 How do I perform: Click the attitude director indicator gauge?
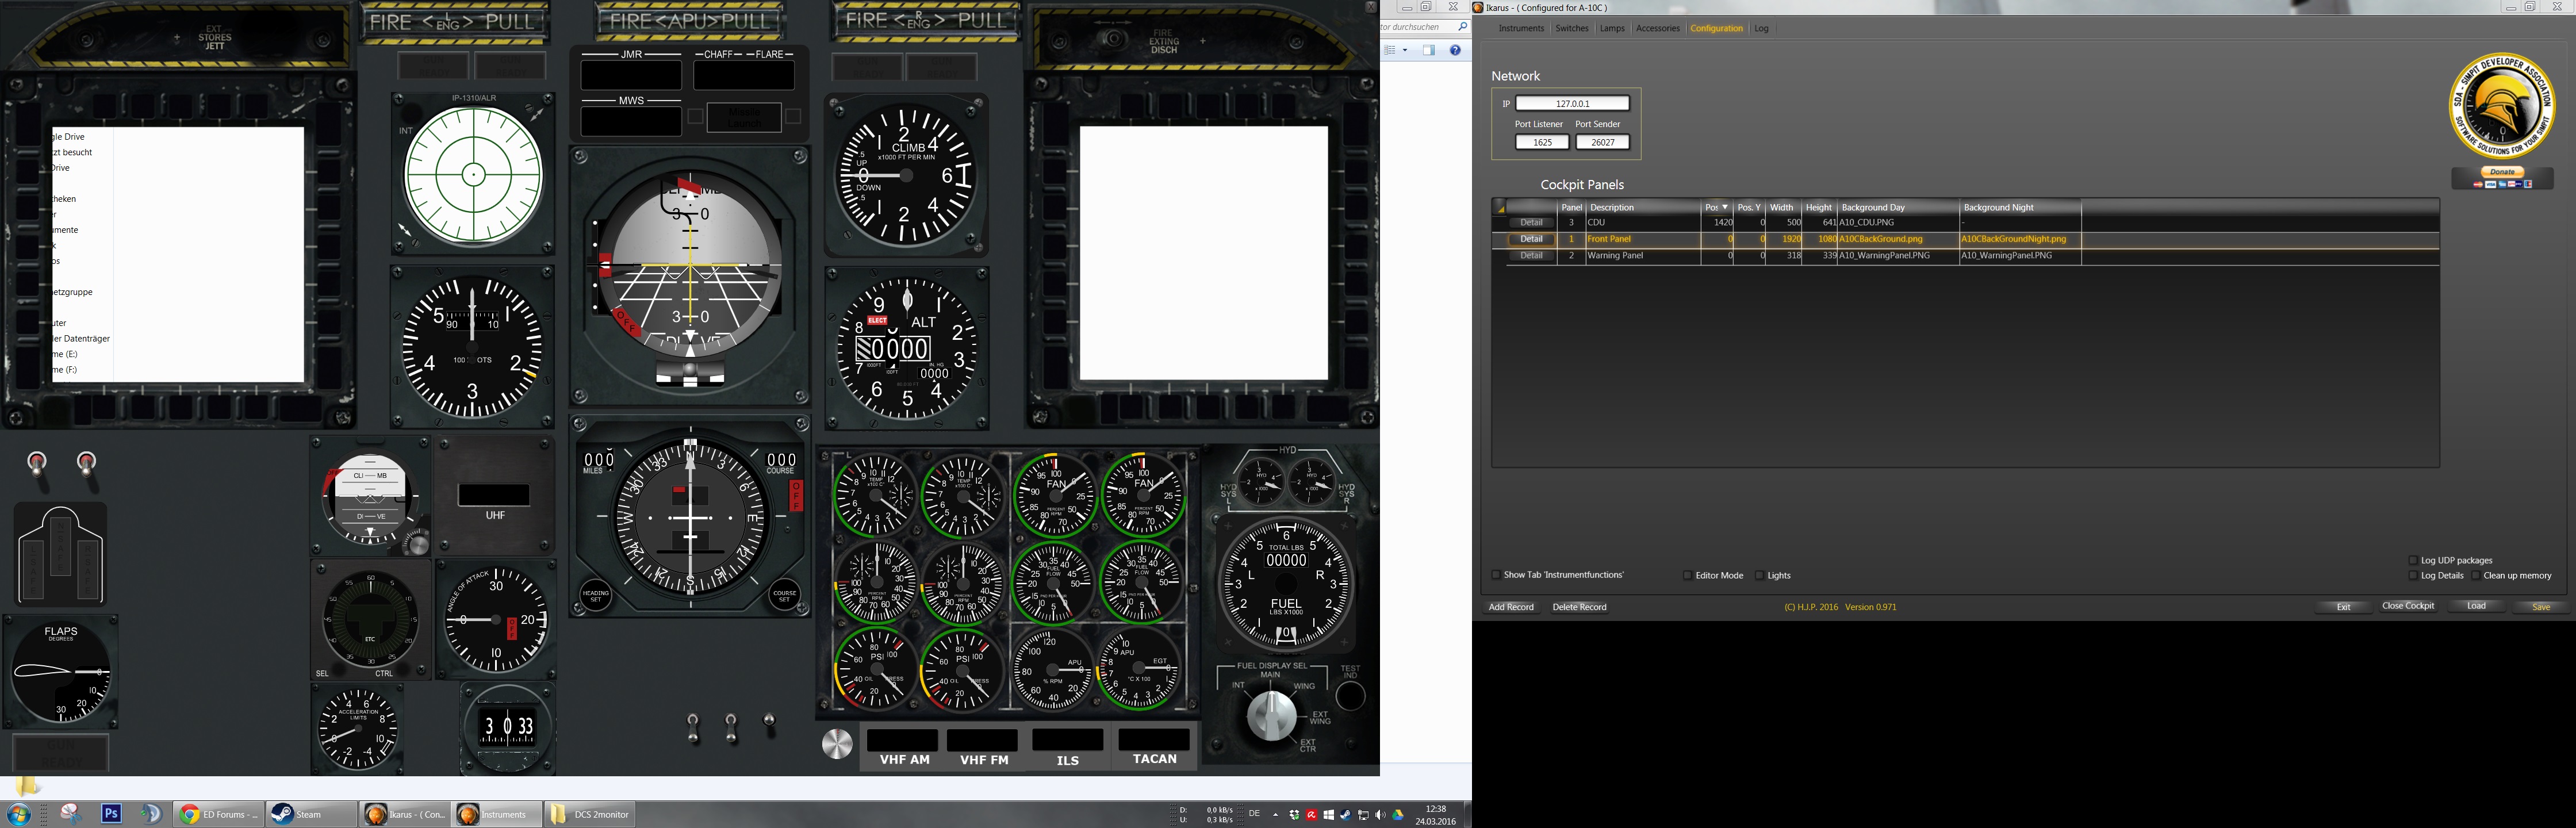point(690,276)
